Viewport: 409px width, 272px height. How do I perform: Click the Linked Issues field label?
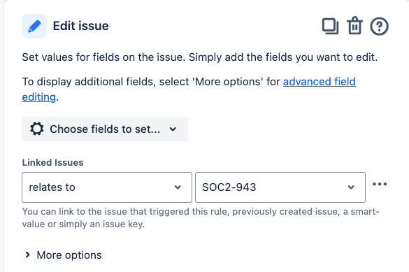coord(52,162)
